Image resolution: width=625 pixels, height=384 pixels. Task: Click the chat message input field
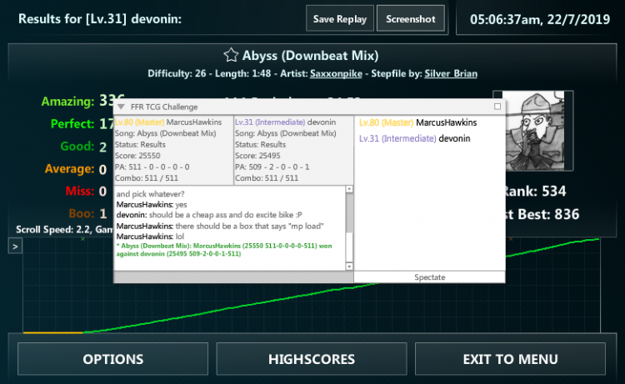[x=233, y=277]
